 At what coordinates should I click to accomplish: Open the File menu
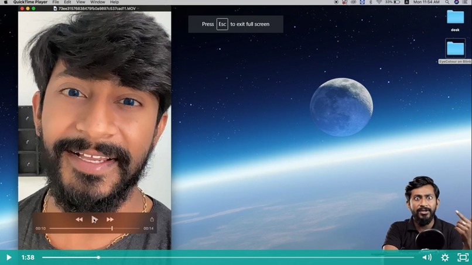point(56,2)
